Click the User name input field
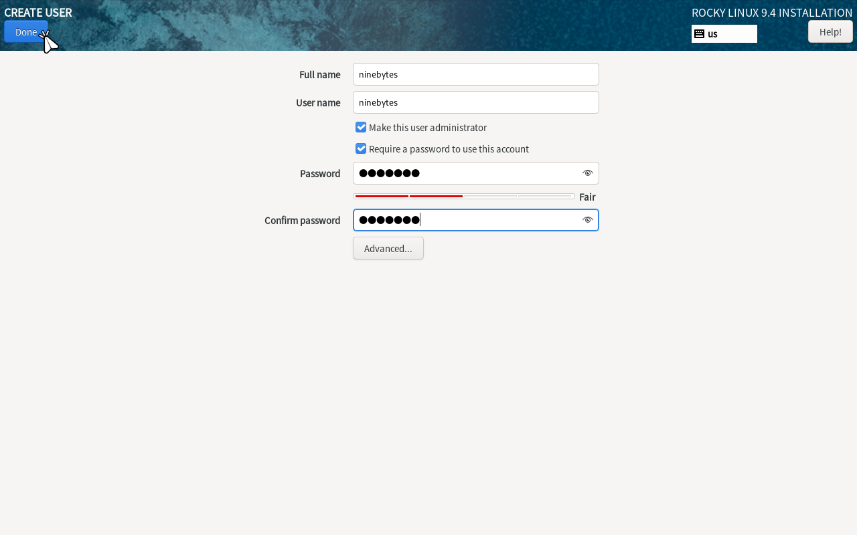Screen dimensions: 857x535 click(x=476, y=102)
